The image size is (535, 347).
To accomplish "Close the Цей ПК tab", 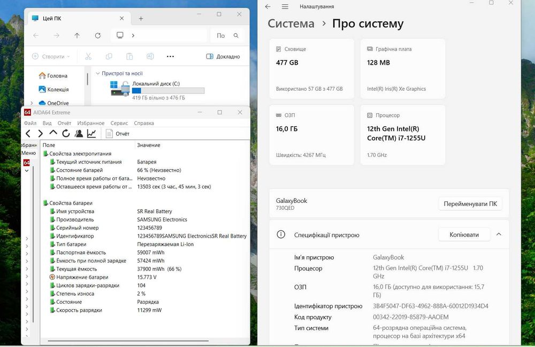I will tap(122, 18).
